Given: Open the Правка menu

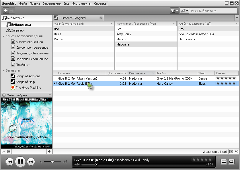Looking at the screenshot, I should click(35, 3).
